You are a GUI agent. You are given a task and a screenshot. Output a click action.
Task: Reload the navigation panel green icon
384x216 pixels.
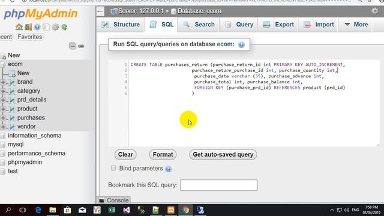64,27
